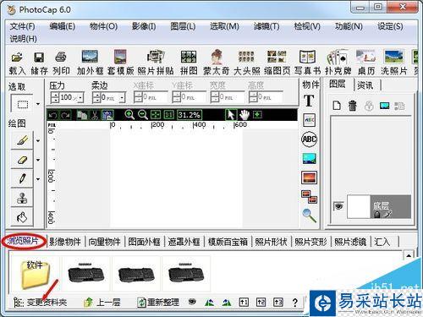
Task: Add a text object with T icon
Action: 309,101
